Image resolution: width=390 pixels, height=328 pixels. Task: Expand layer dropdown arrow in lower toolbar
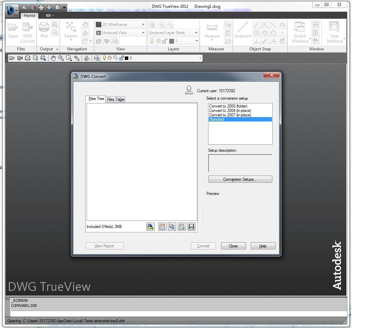coord(200,58)
